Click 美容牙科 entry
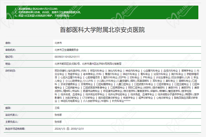 pos(186,87)
